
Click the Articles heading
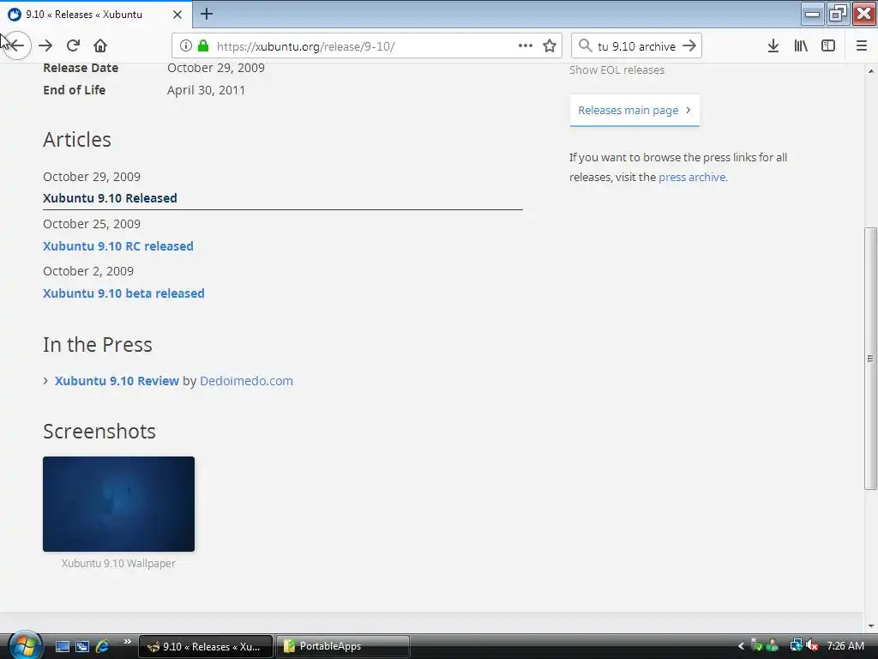[77, 140]
